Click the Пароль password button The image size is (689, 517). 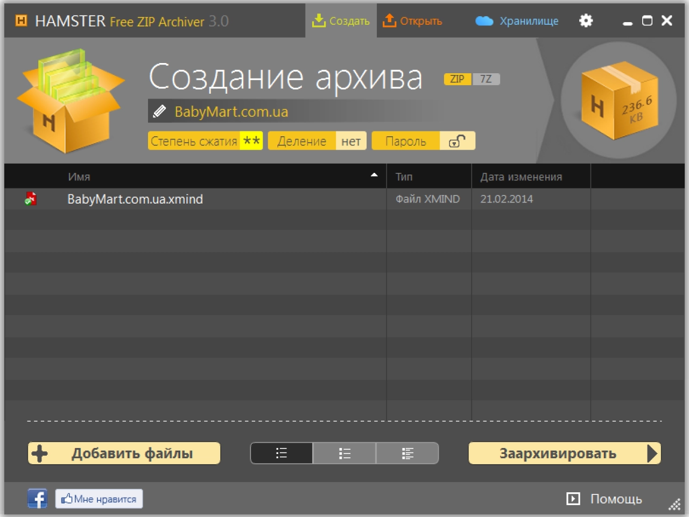(405, 141)
